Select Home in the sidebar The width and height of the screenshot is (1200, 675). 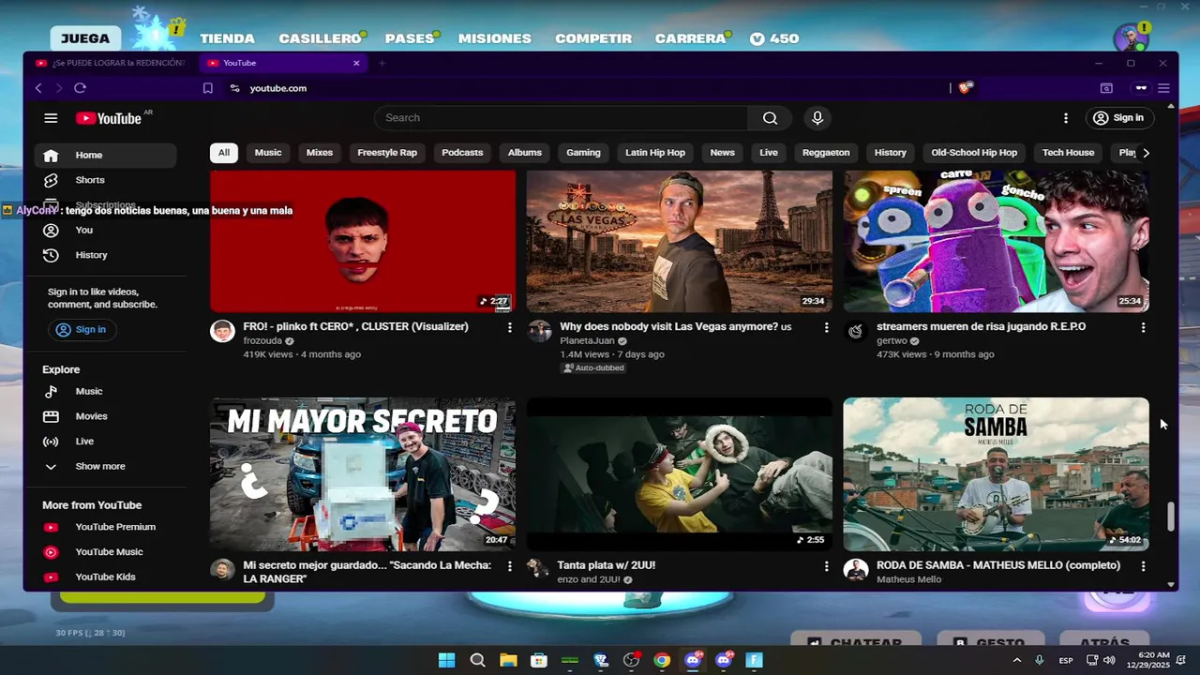coord(105,155)
